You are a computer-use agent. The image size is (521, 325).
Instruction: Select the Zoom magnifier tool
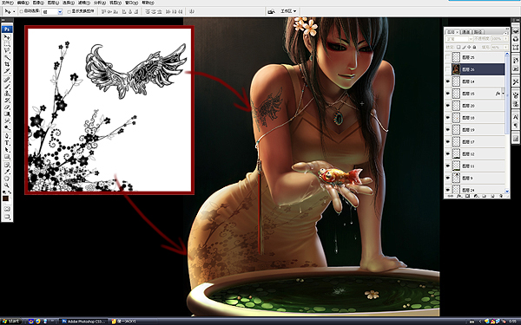pos(7,185)
